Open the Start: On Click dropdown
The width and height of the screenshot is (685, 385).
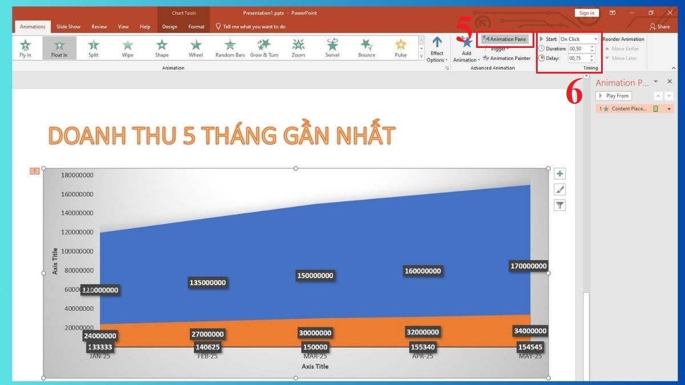595,39
